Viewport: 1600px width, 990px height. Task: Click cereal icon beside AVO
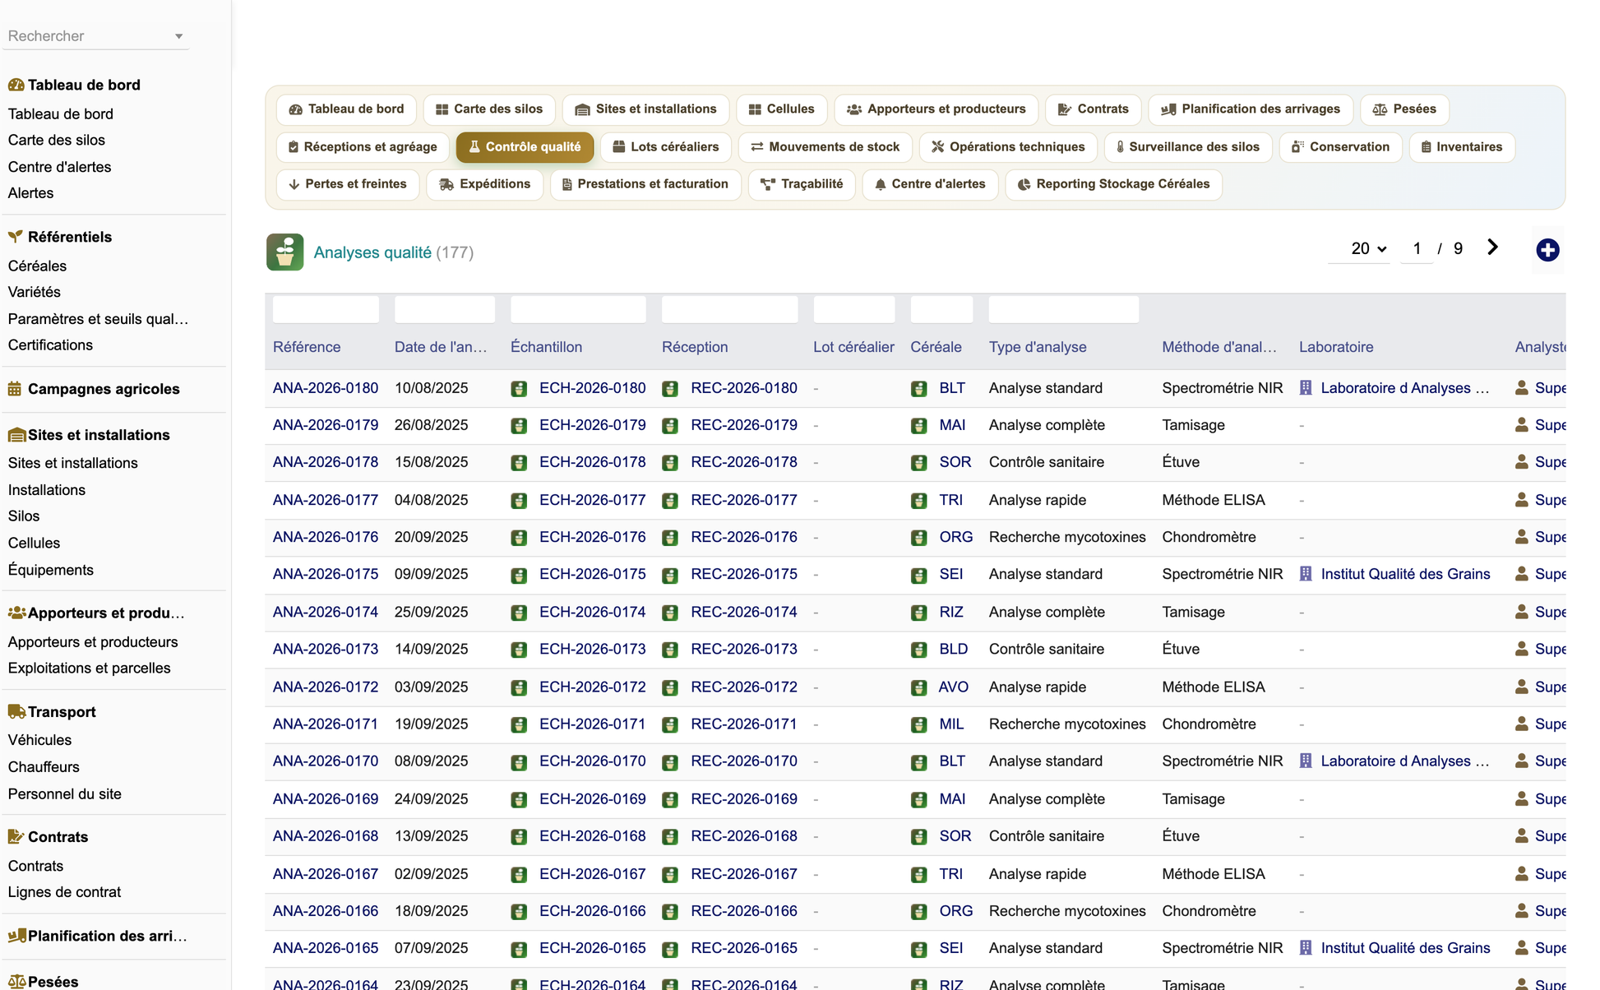point(919,687)
